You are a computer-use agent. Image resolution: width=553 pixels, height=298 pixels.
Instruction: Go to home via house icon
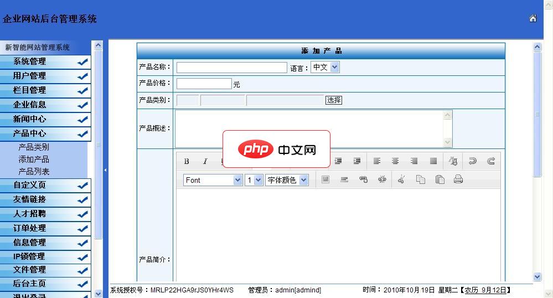(533, 18)
